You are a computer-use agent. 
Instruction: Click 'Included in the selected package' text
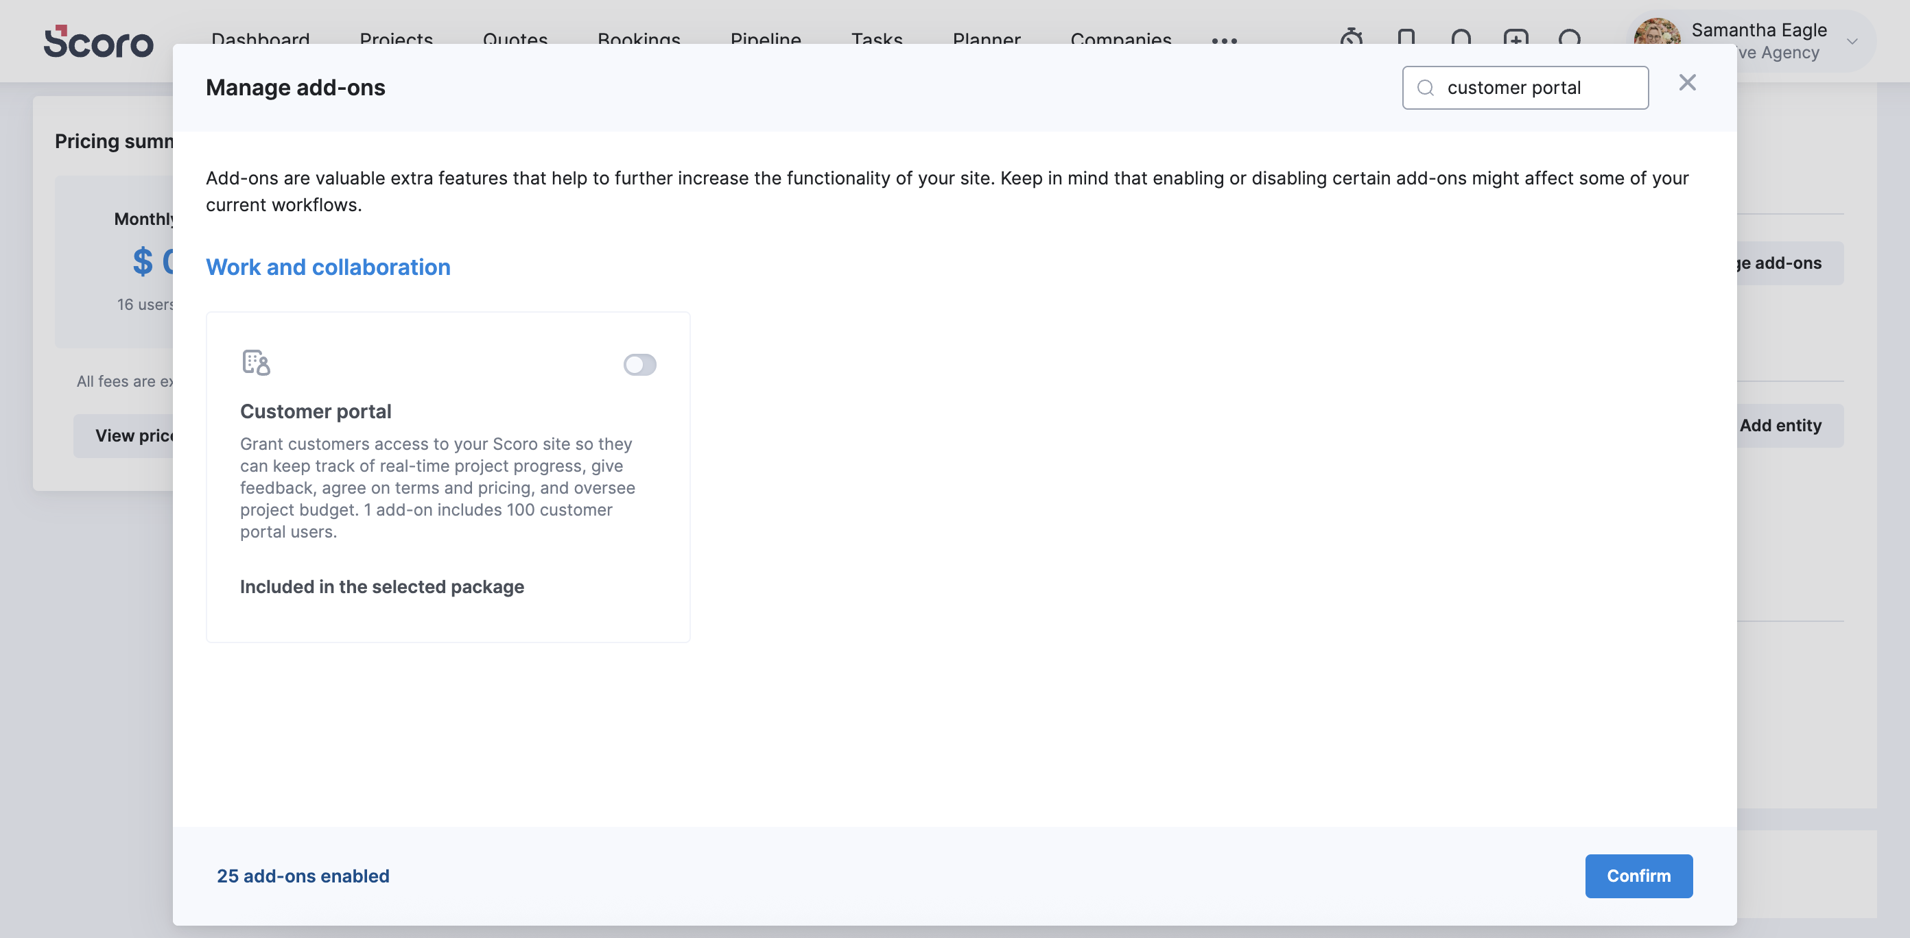pyautogui.click(x=382, y=587)
